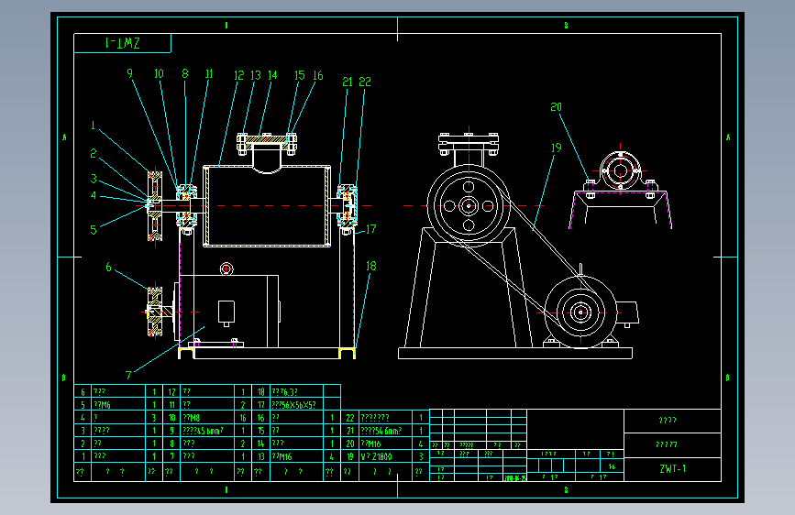This screenshot has width=795, height=515.
Task: Click callout number 7 below the motor box
Action: click(128, 376)
